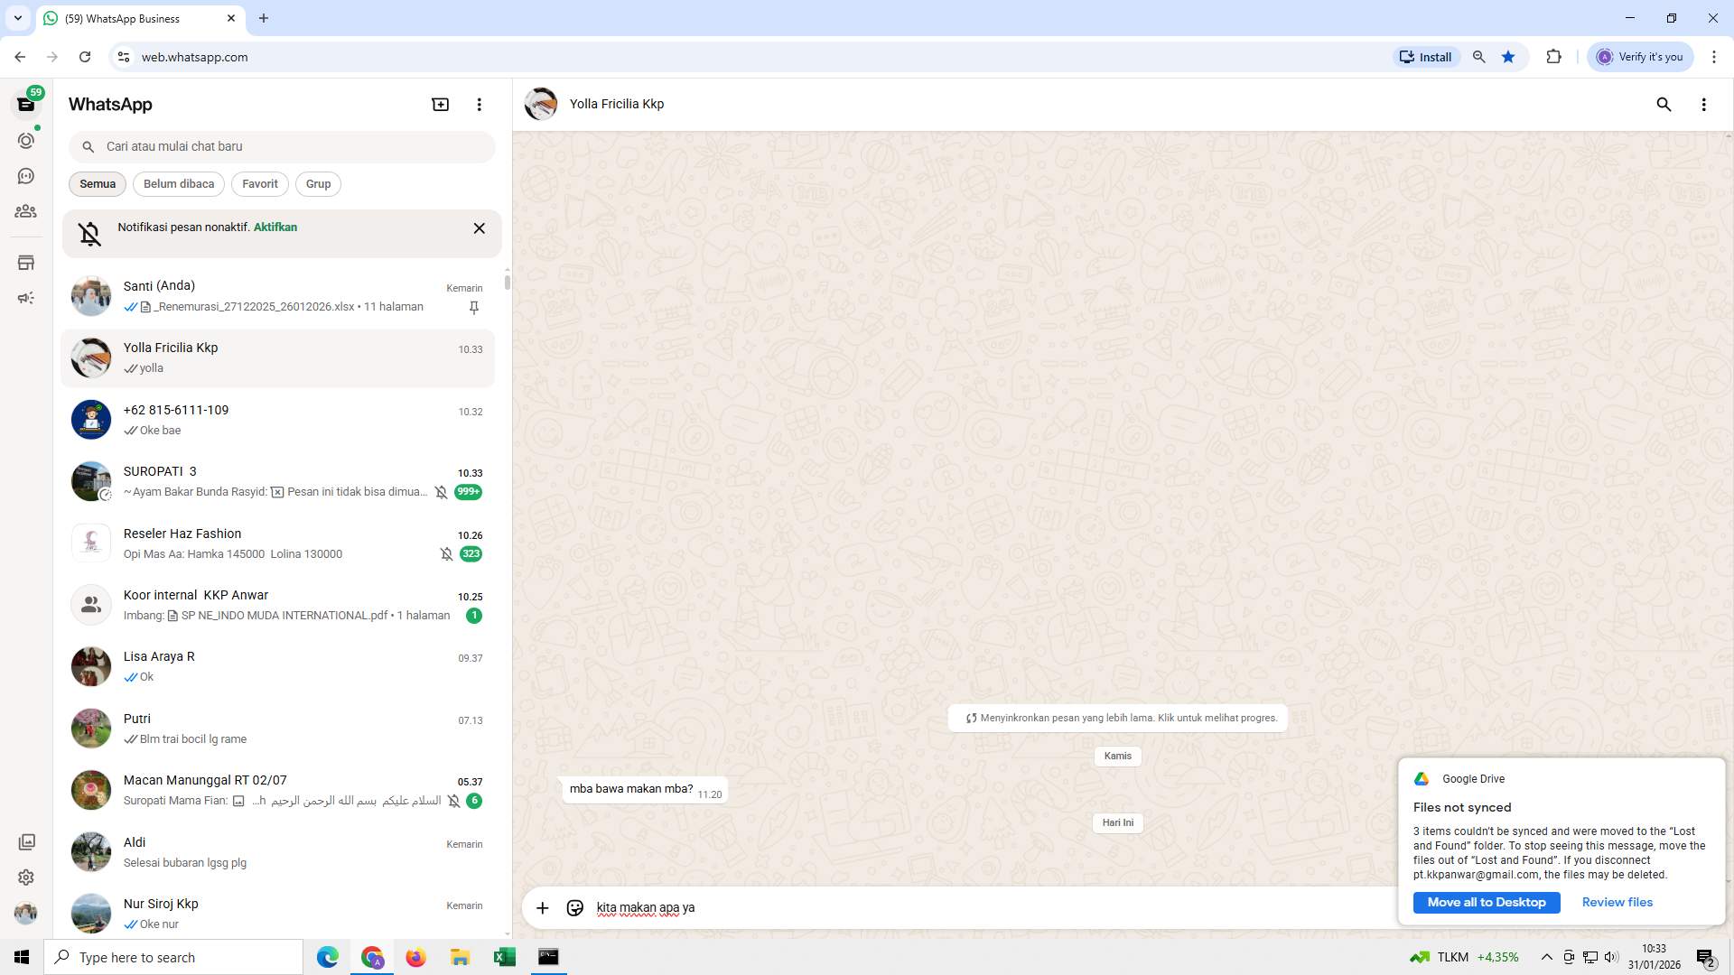
Task: Click Move all to Desktop
Action: 1486,902
